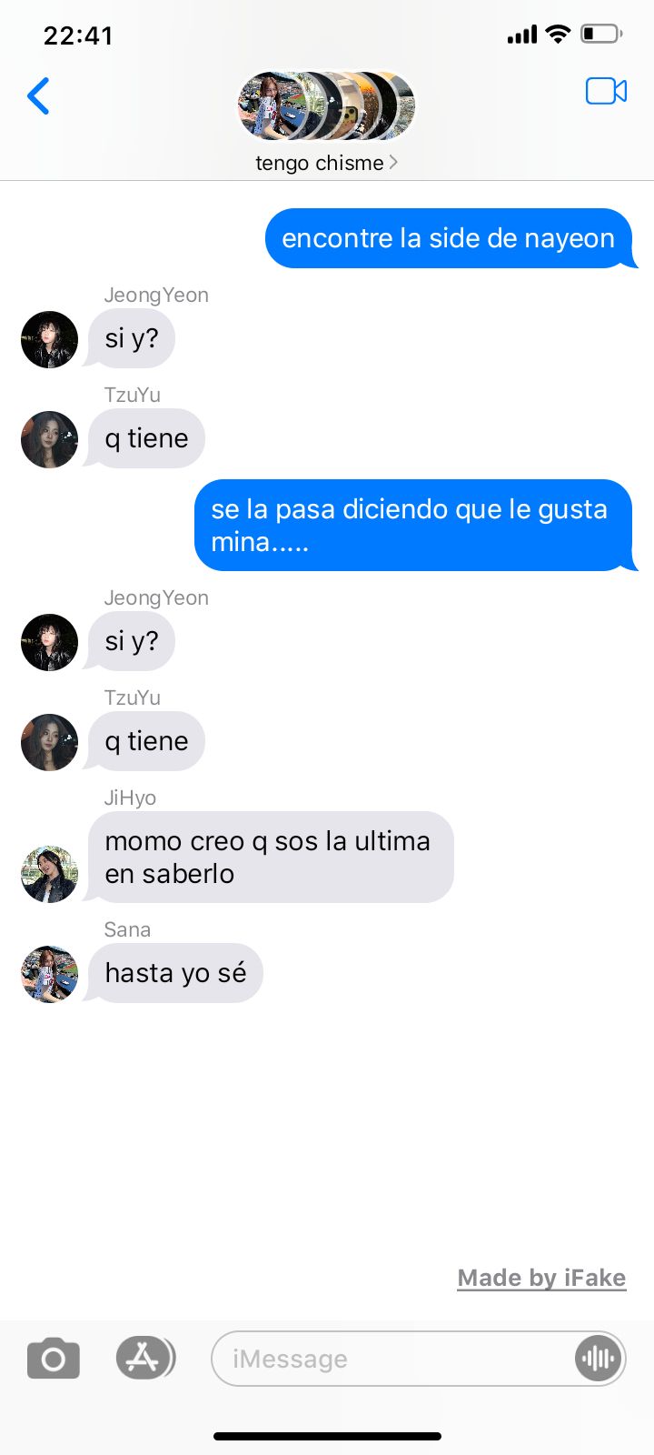Image resolution: width=654 pixels, height=1455 pixels.
Task: Start a FaceTime video call
Action: point(606,91)
